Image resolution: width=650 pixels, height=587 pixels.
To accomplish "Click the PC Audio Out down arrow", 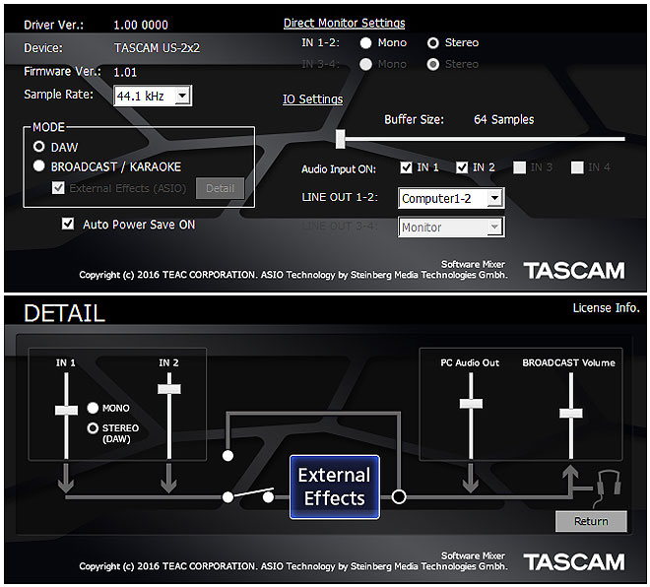I will [470, 480].
